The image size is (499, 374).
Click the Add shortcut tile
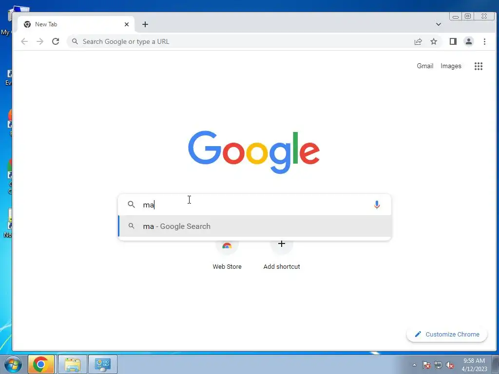click(282, 254)
